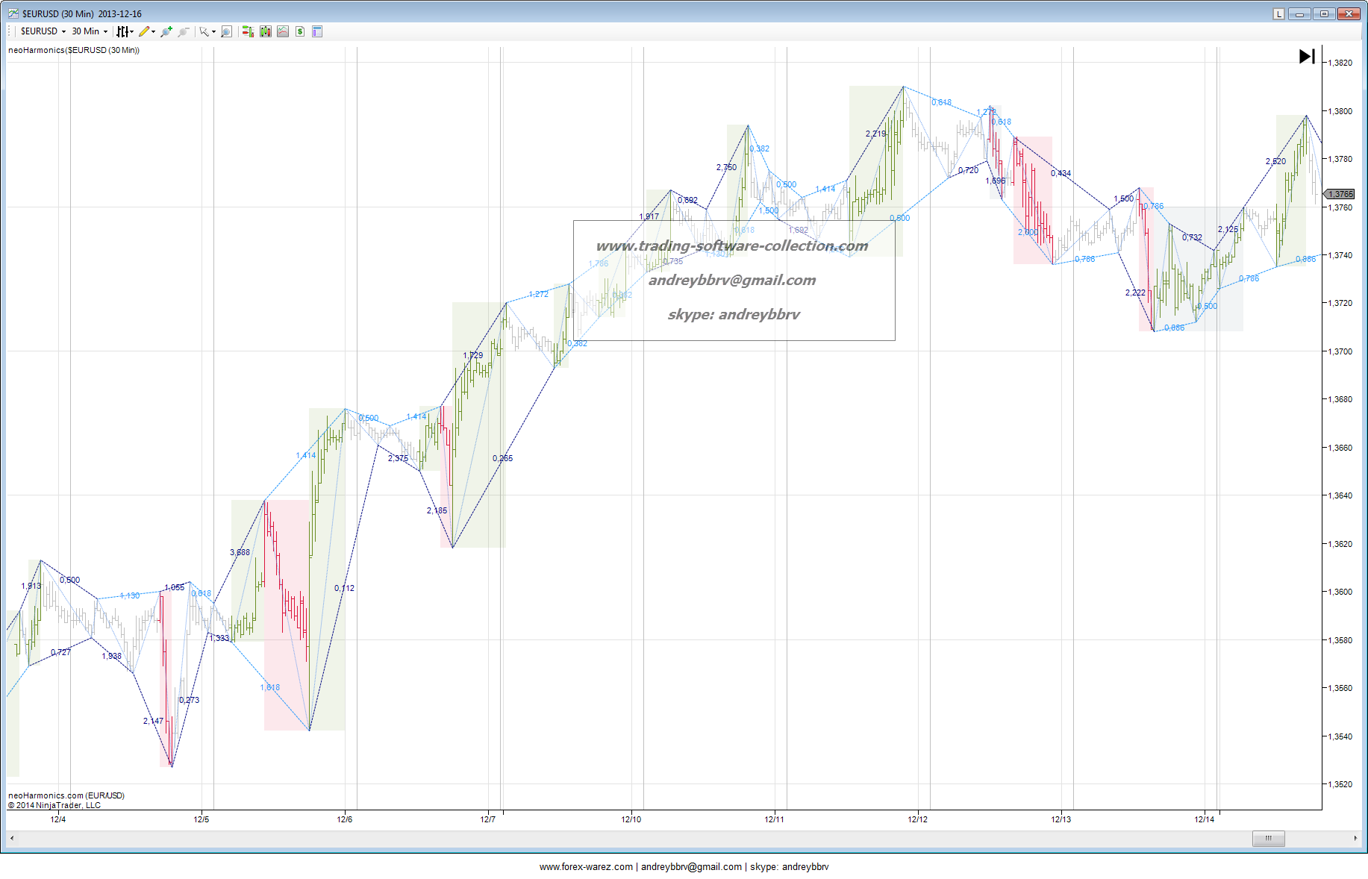Click the 1,3765 current price marker
The width and height of the screenshot is (1368, 879).
1340,194
